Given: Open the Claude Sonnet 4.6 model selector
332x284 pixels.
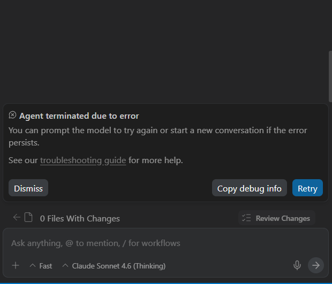Looking at the screenshot, I should click(114, 266).
